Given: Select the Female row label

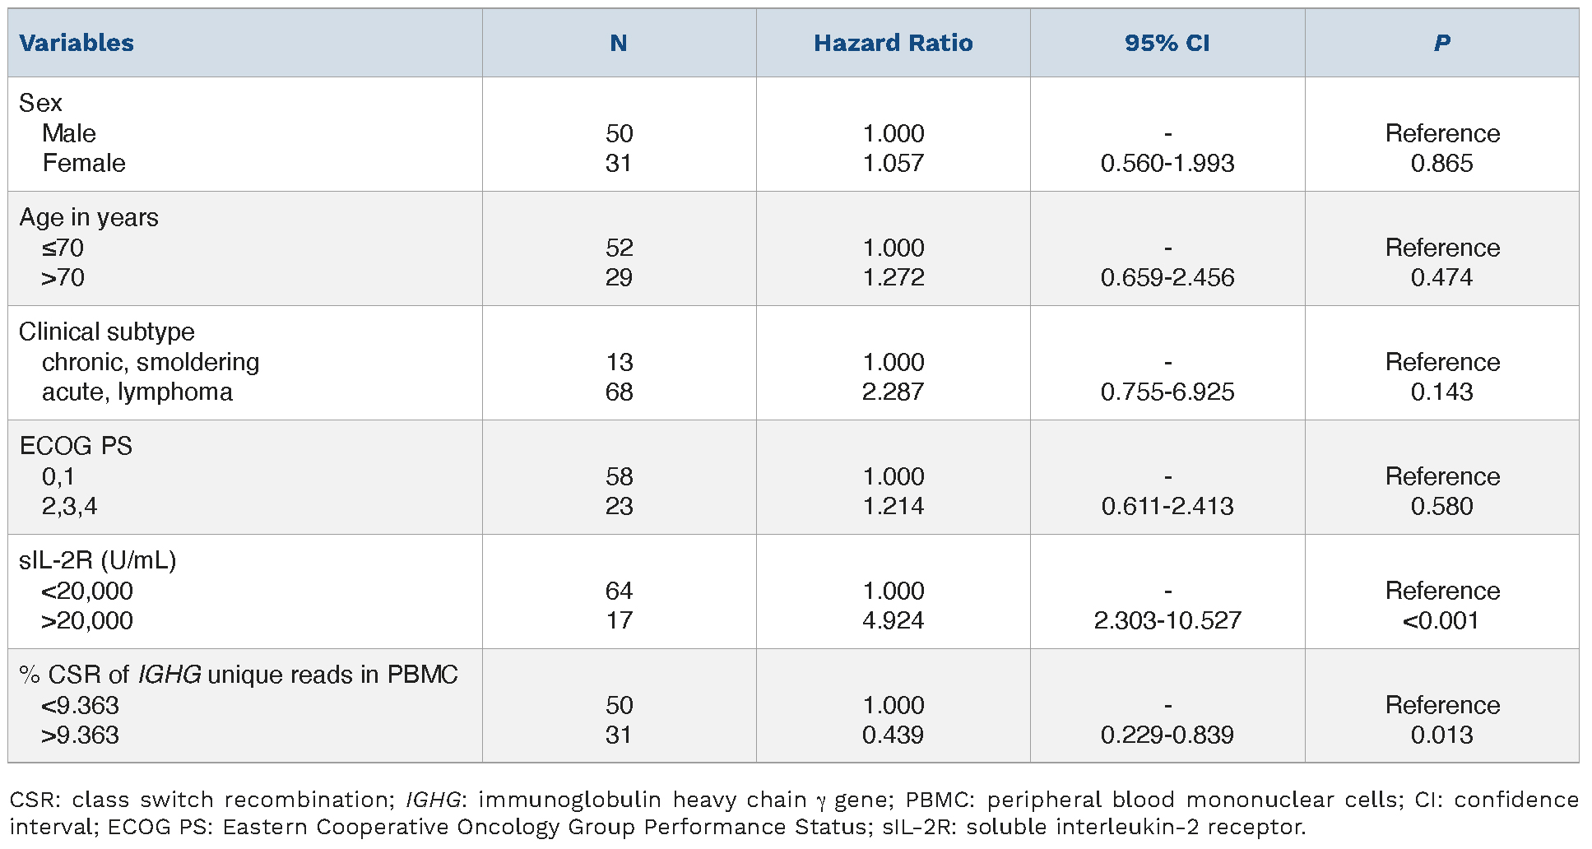Looking at the screenshot, I should [x=84, y=163].
